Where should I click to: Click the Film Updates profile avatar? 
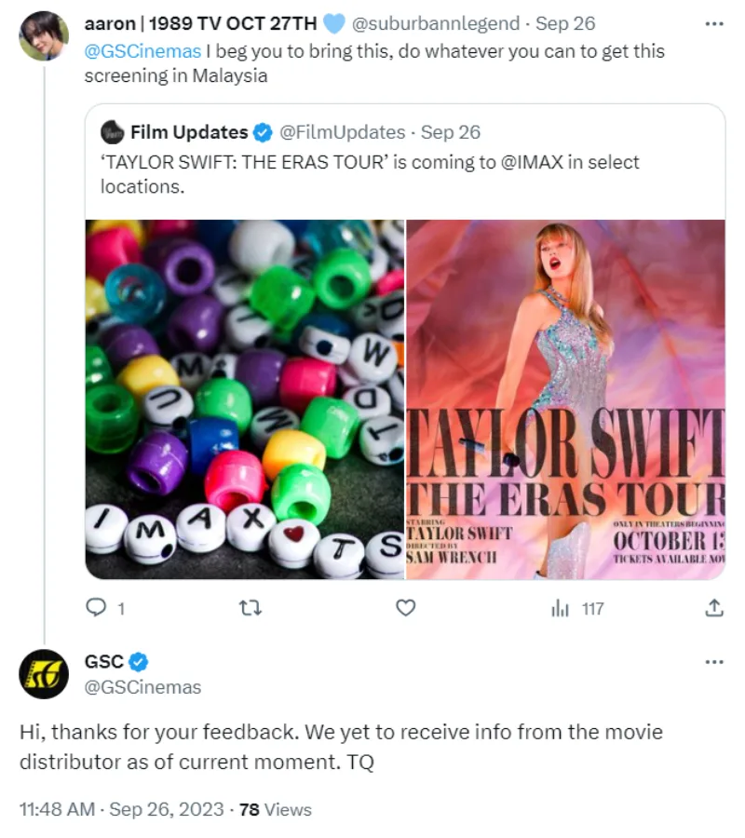pyautogui.click(x=113, y=132)
